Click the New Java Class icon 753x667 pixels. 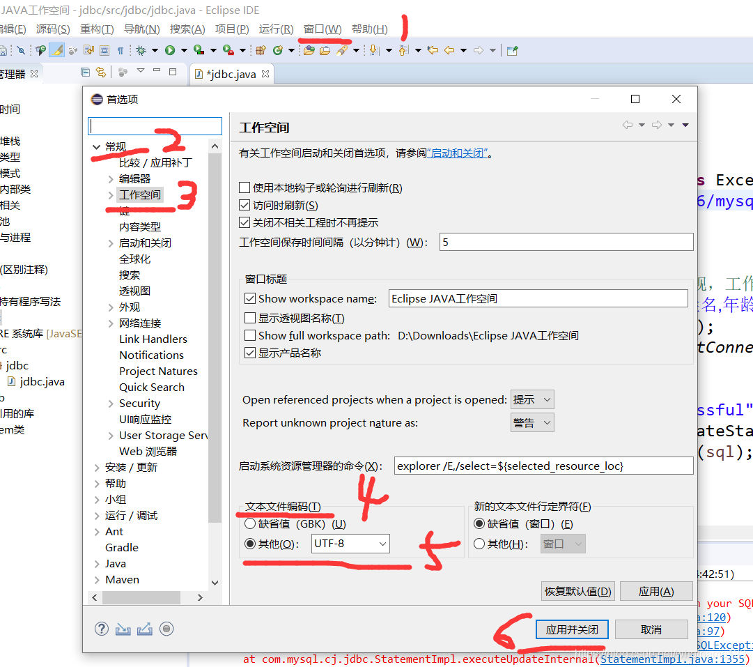click(277, 50)
